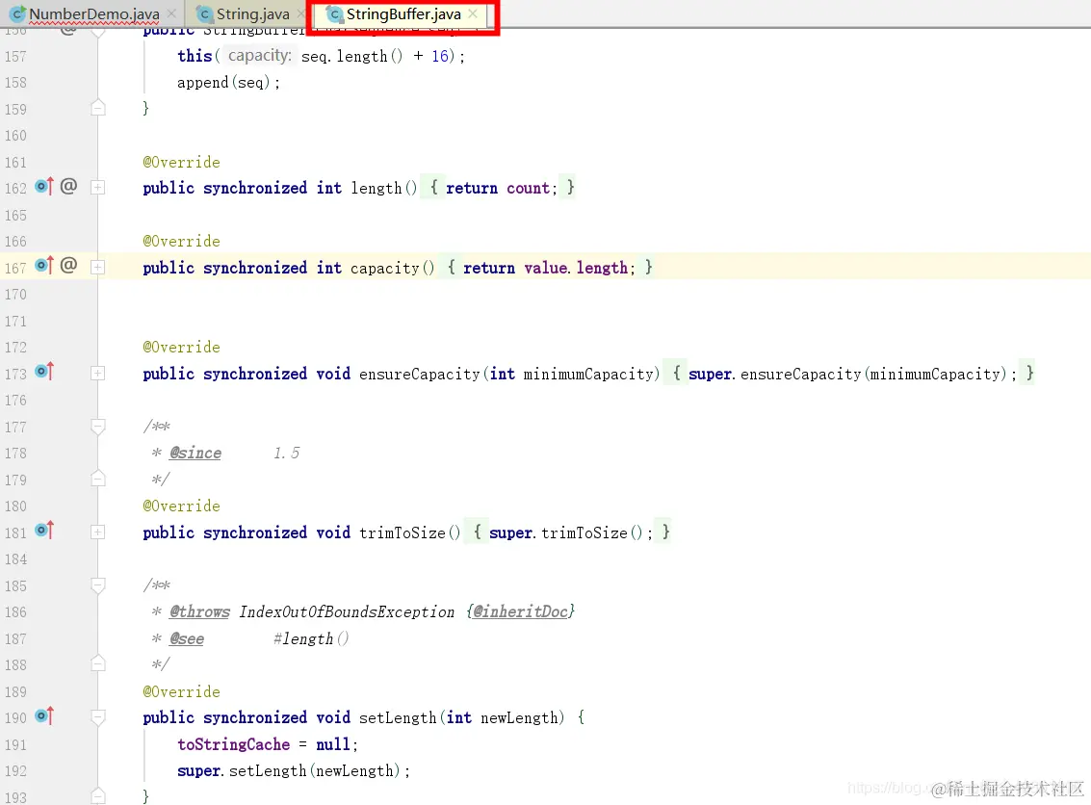Expand the folded trimToSize method on line 181

point(98,532)
